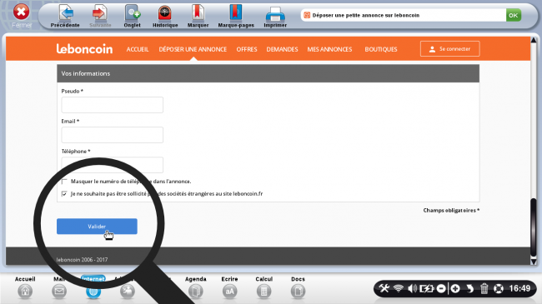Click the leboncoin logo
The height and width of the screenshot is (304, 542).
(84, 48)
